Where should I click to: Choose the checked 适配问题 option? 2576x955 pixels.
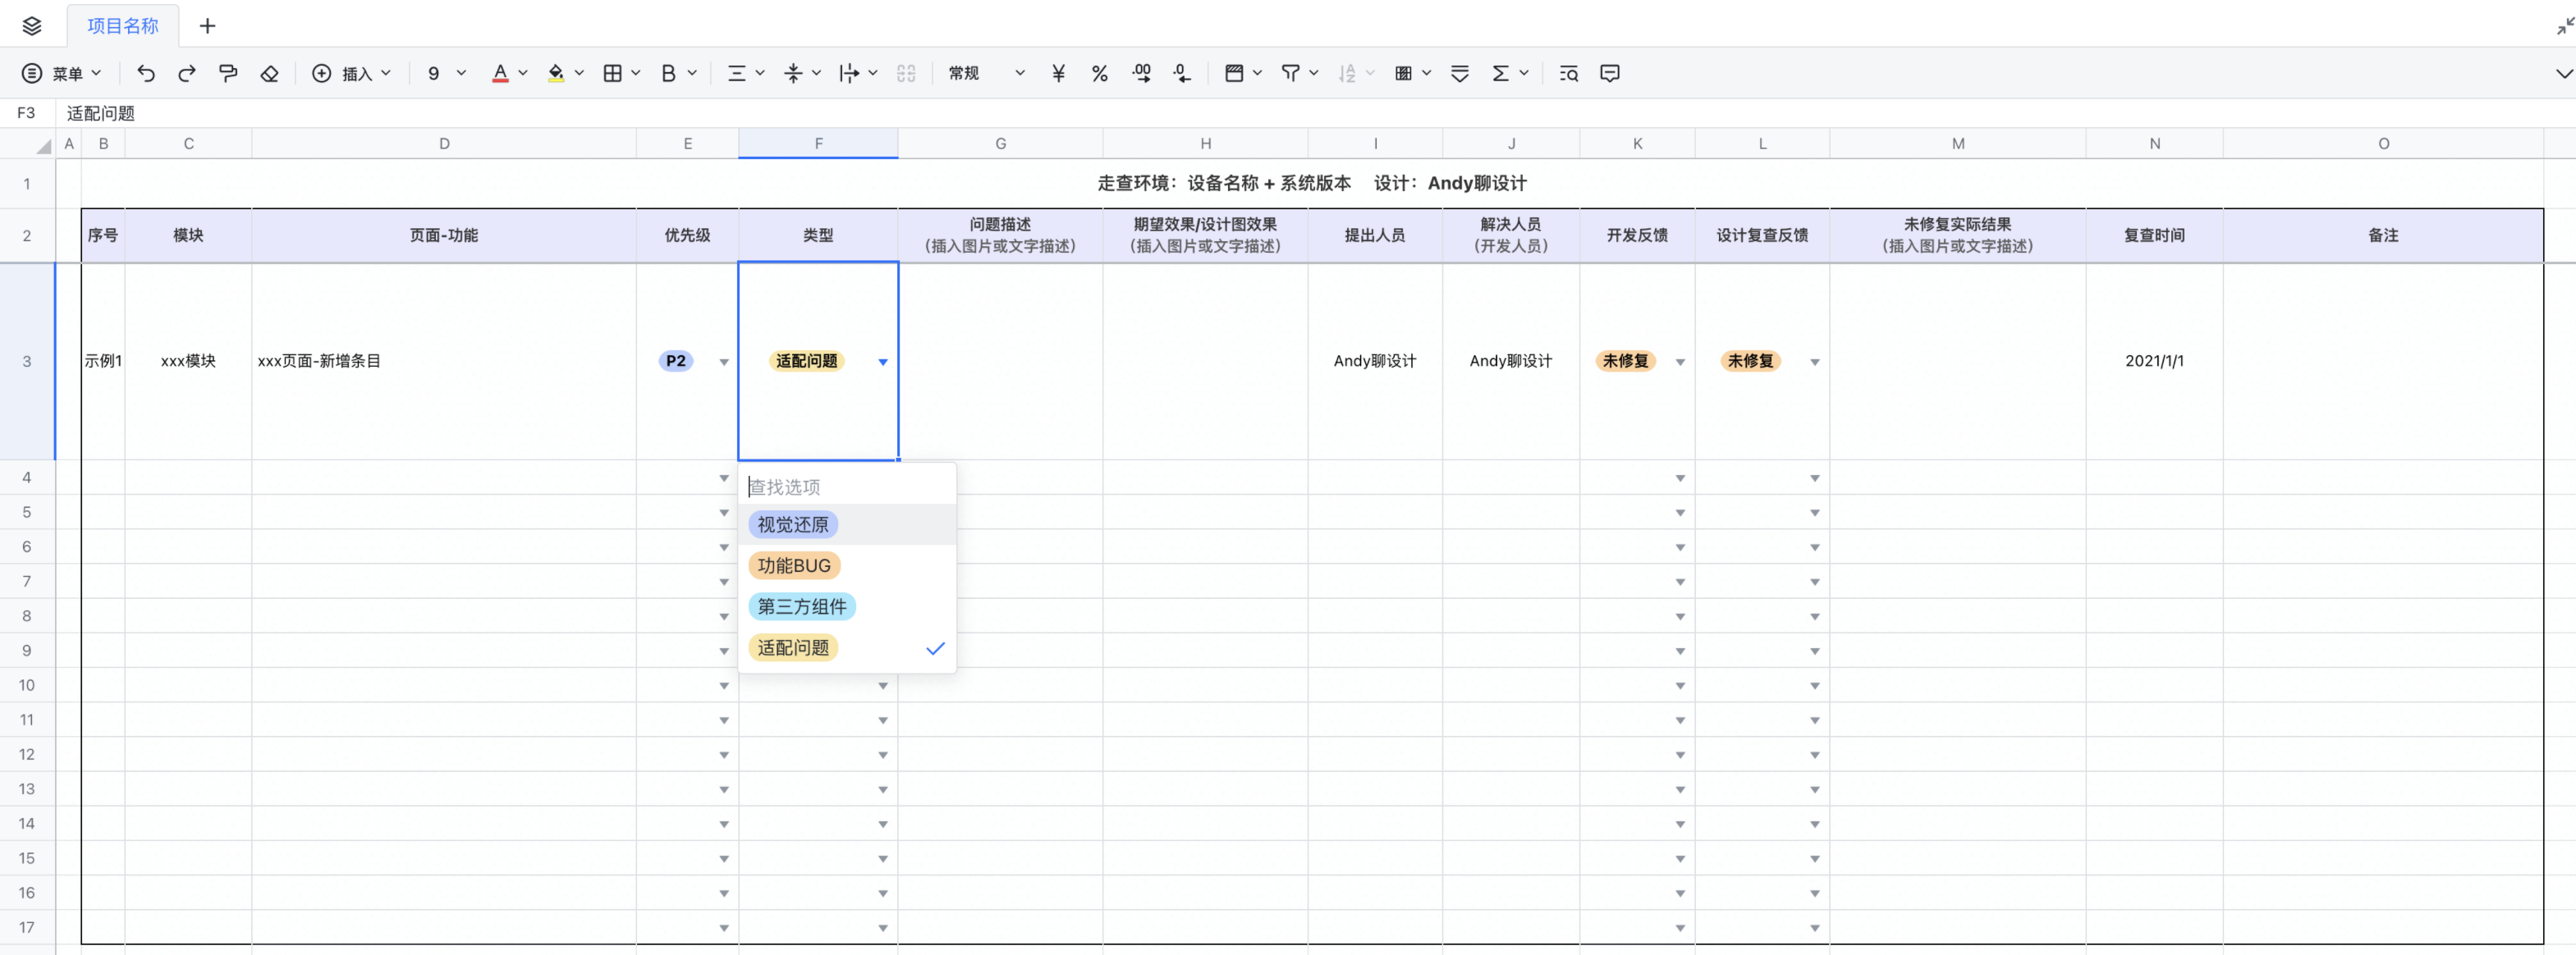[x=792, y=647]
